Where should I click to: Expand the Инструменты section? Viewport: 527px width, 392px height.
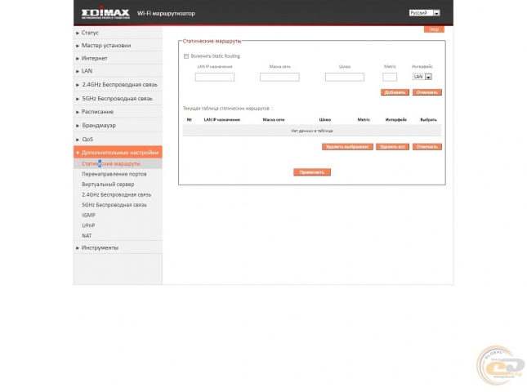(118, 247)
